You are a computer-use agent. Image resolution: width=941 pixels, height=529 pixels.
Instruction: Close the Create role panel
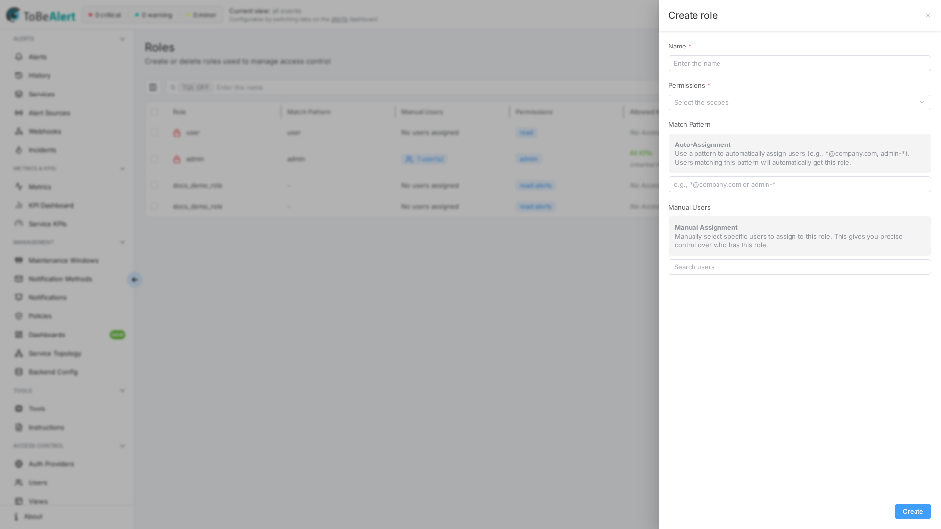[x=928, y=16]
